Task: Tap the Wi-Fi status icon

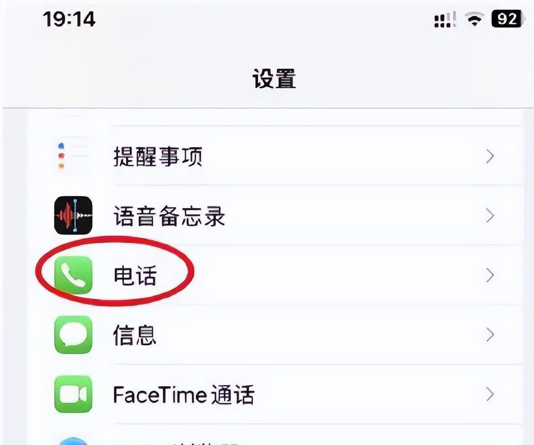Action: click(475, 20)
